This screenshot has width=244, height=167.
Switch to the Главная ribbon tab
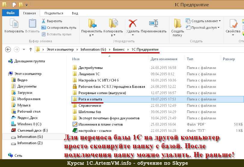click(x=29, y=13)
